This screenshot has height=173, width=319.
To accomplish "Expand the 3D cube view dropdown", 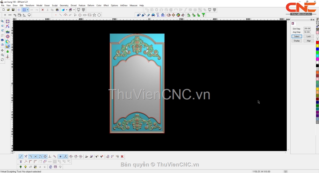I will [74, 10].
